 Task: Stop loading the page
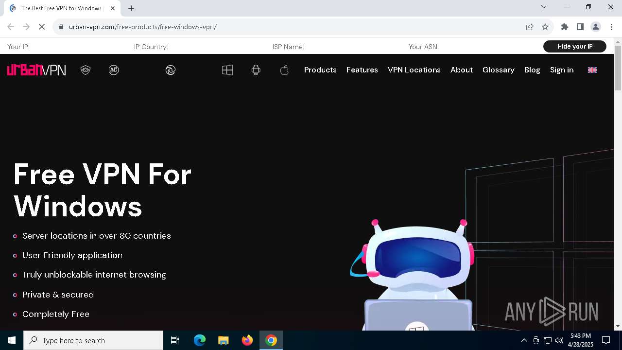tap(42, 27)
